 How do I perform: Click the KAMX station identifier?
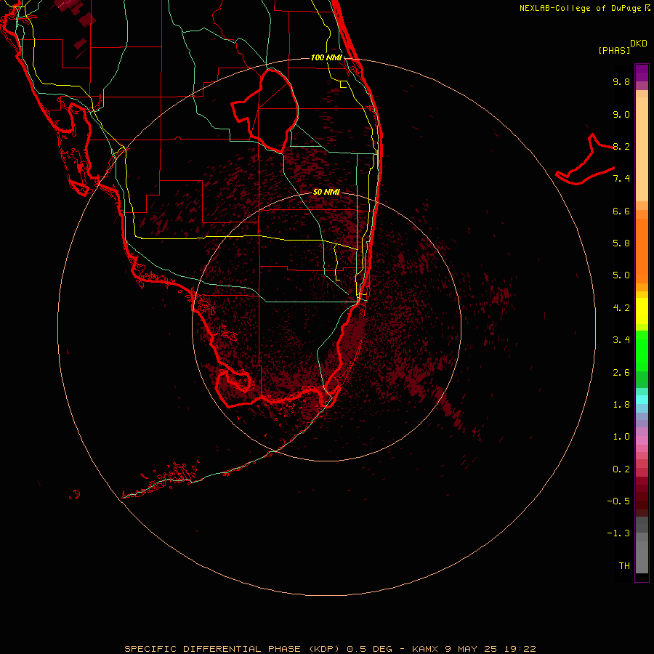coord(425,649)
